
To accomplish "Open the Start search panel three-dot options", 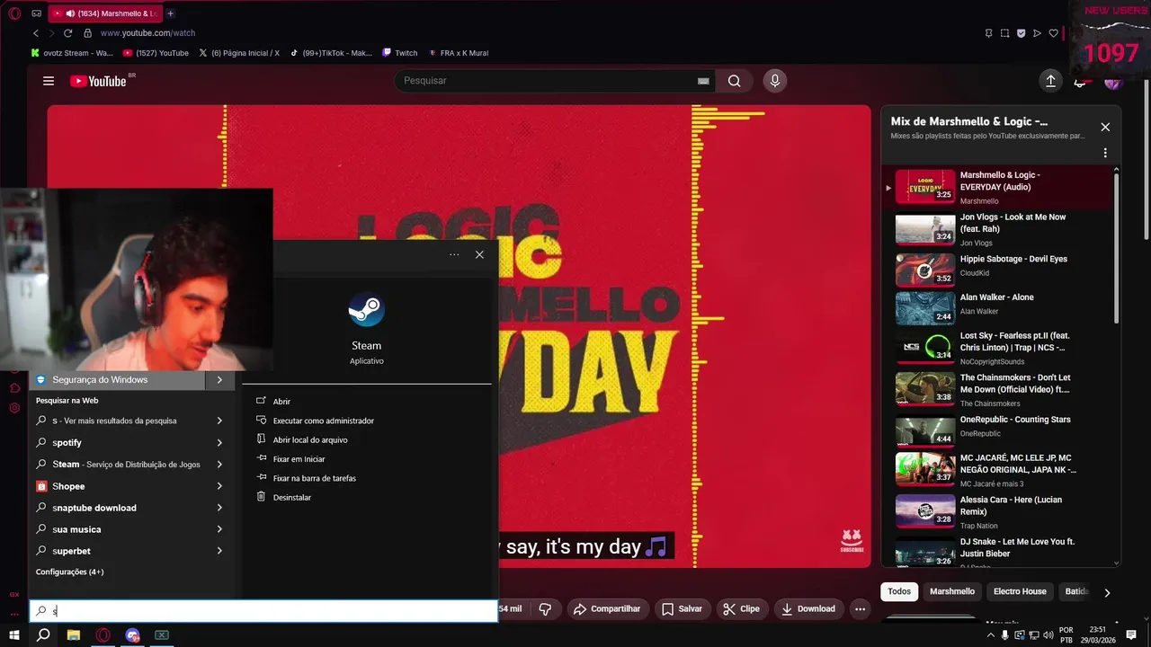I will [x=454, y=254].
